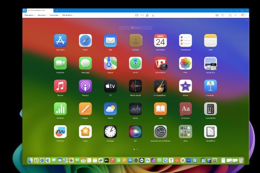This screenshot has width=260, height=173.
Task: Open Keynote app
Action: click(211, 86)
